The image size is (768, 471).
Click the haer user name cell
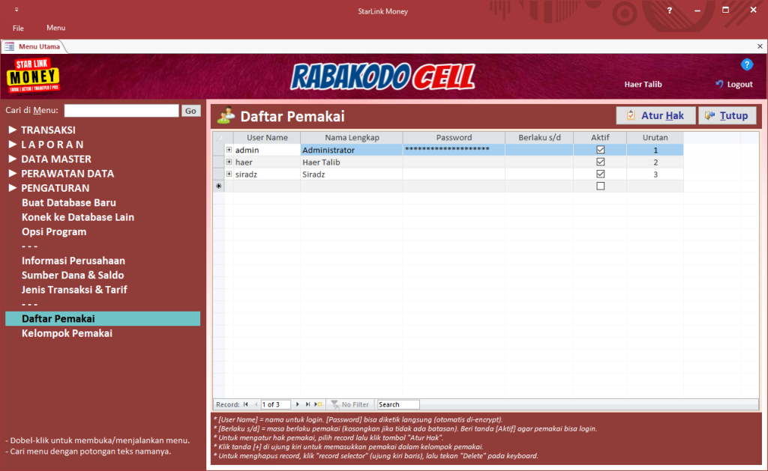[267, 162]
